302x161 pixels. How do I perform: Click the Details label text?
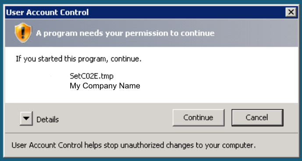pyautogui.click(x=48, y=119)
